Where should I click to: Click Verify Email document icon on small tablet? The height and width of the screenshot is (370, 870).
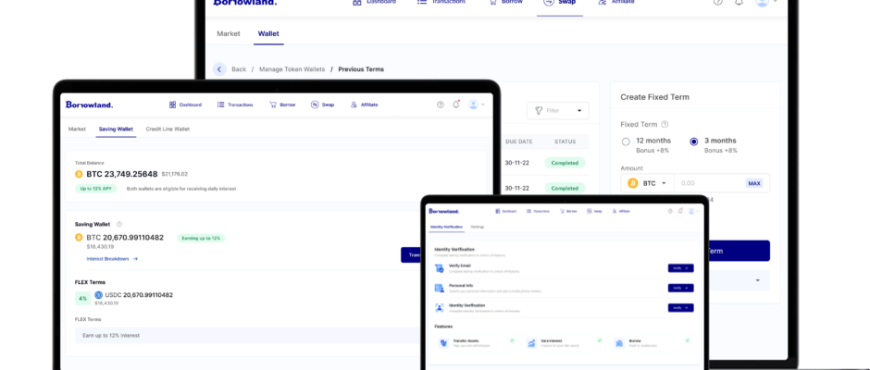(x=440, y=268)
